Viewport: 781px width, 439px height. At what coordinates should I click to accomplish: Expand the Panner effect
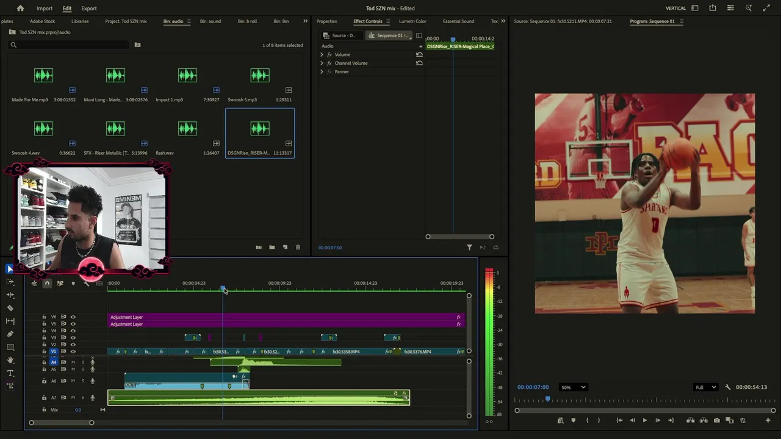point(322,71)
